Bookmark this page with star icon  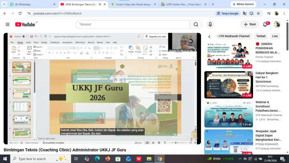tap(258, 13)
